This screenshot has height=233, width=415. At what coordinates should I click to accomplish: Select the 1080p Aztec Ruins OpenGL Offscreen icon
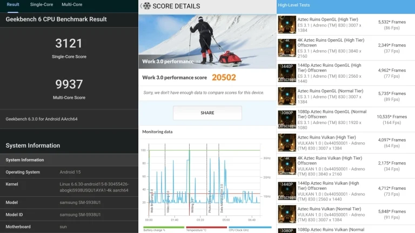(286, 119)
